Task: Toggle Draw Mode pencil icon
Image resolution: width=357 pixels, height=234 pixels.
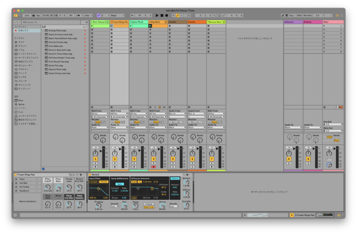Action: pos(283,15)
